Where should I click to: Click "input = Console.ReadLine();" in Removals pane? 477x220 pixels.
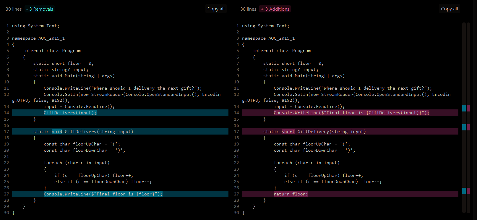pos(79,106)
